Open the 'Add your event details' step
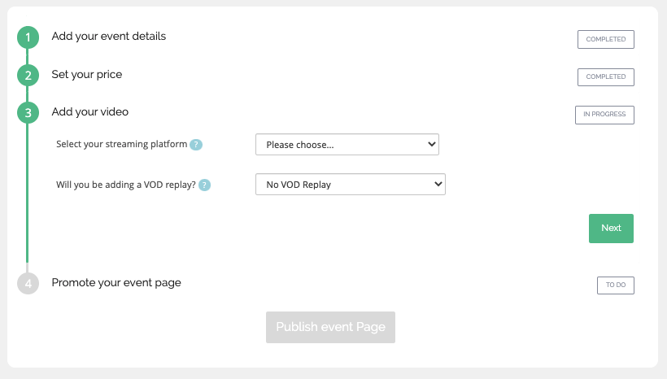 click(109, 36)
